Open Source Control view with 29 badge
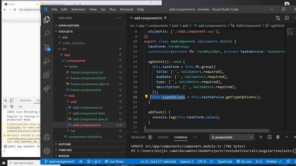 tap(47, 47)
